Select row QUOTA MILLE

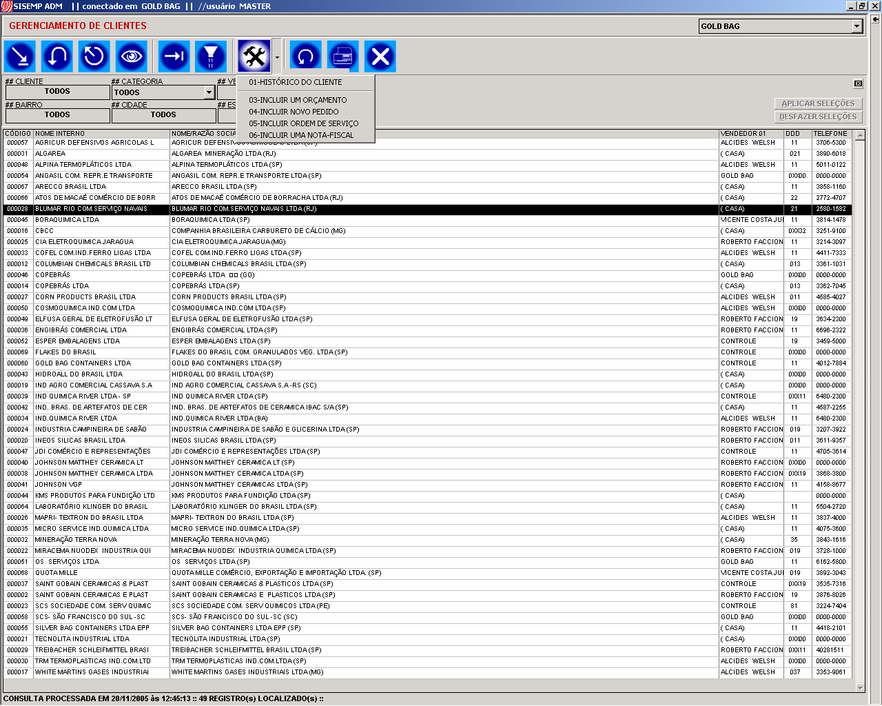pos(101,573)
